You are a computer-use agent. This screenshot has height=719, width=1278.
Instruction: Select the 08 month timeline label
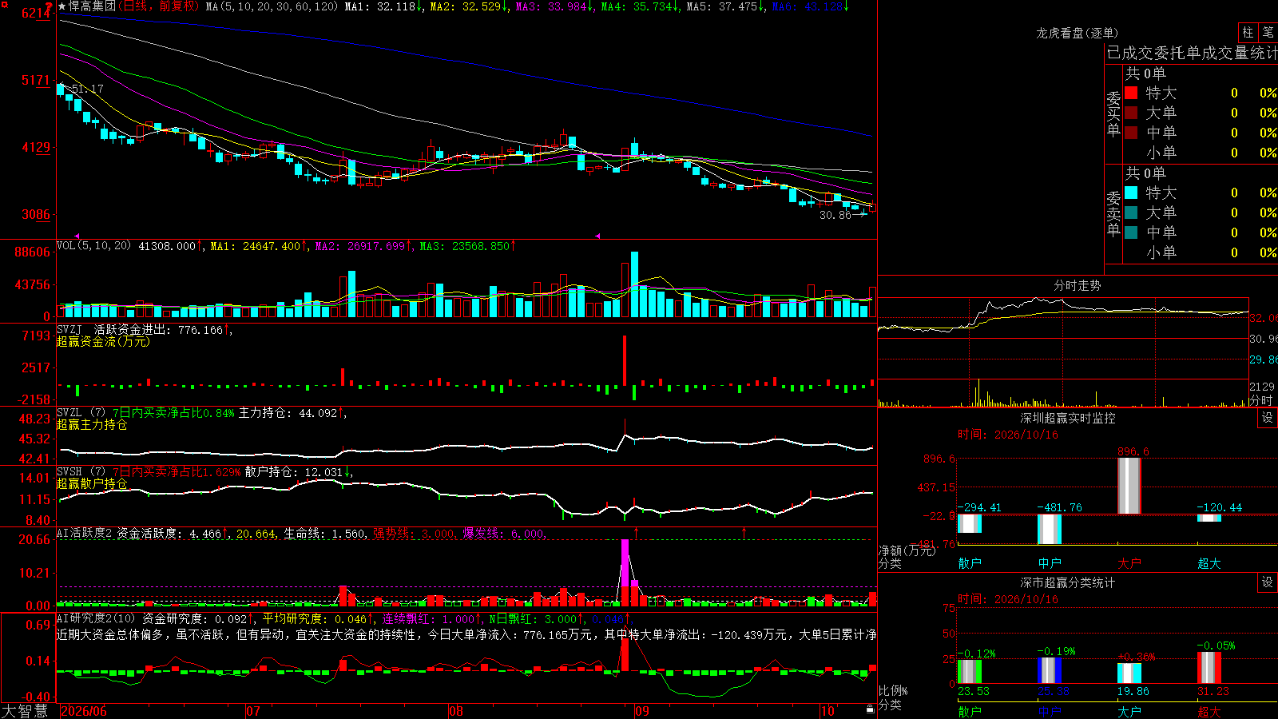[456, 711]
